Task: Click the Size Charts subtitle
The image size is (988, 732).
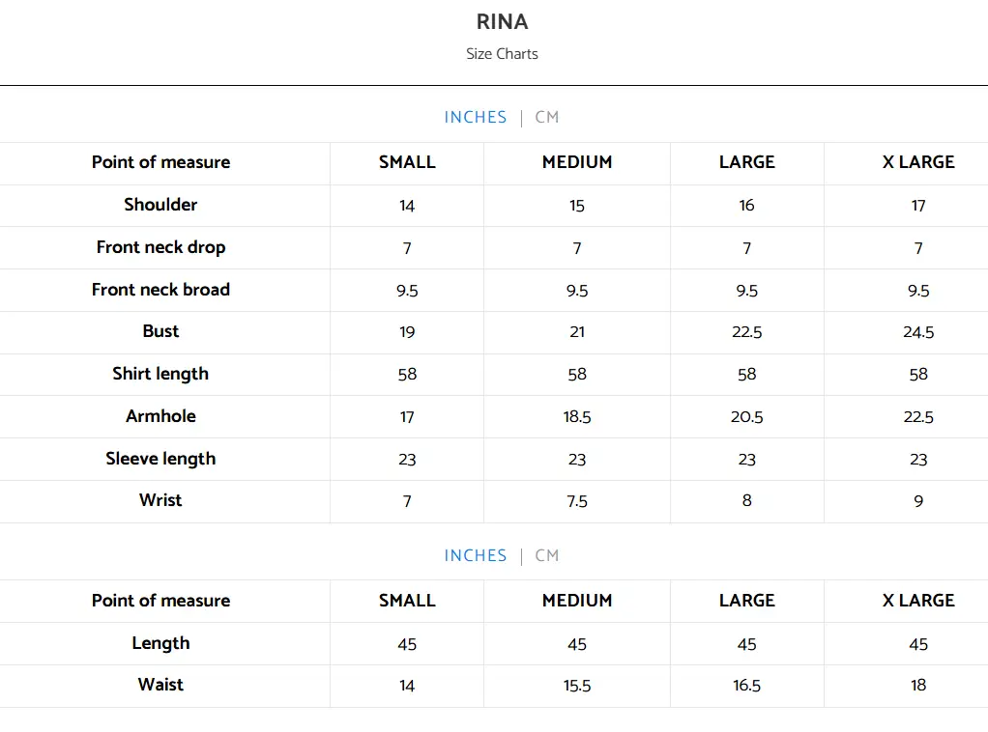Action: [502, 54]
